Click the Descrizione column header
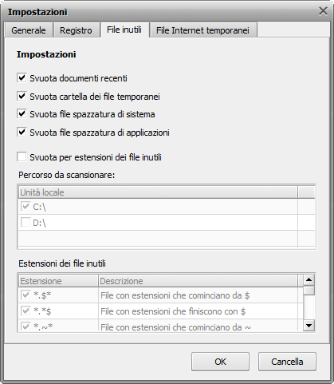Screen dimensions: 334x384 (x=198, y=281)
